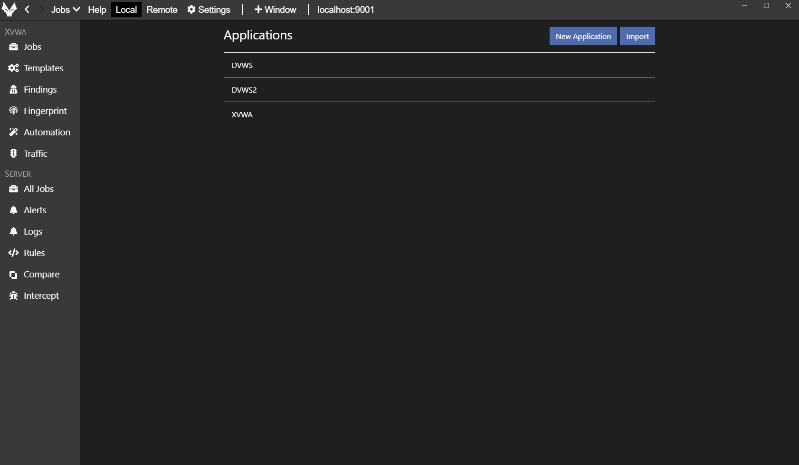Click the Findings icon in sidebar

click(x=13, y=89)
